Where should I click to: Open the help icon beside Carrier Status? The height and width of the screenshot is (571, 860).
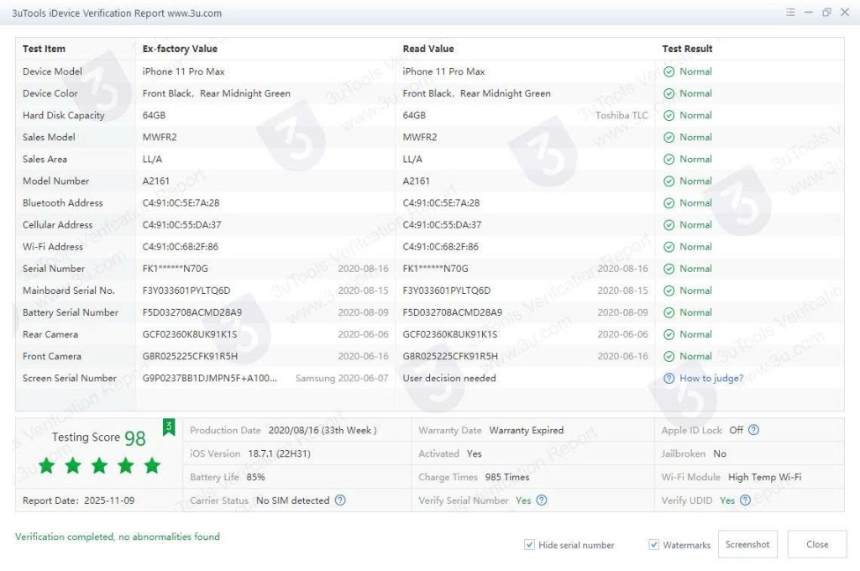pos(340,500)
